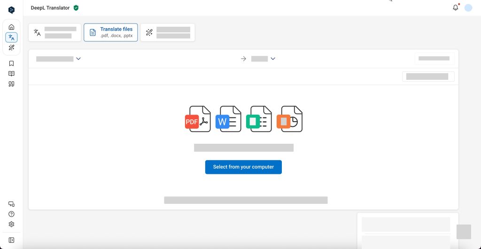The height and width of the screenshot is (249, 481).
Task: Open the Translator icon in the sidebar
Action: click(11, 37)
